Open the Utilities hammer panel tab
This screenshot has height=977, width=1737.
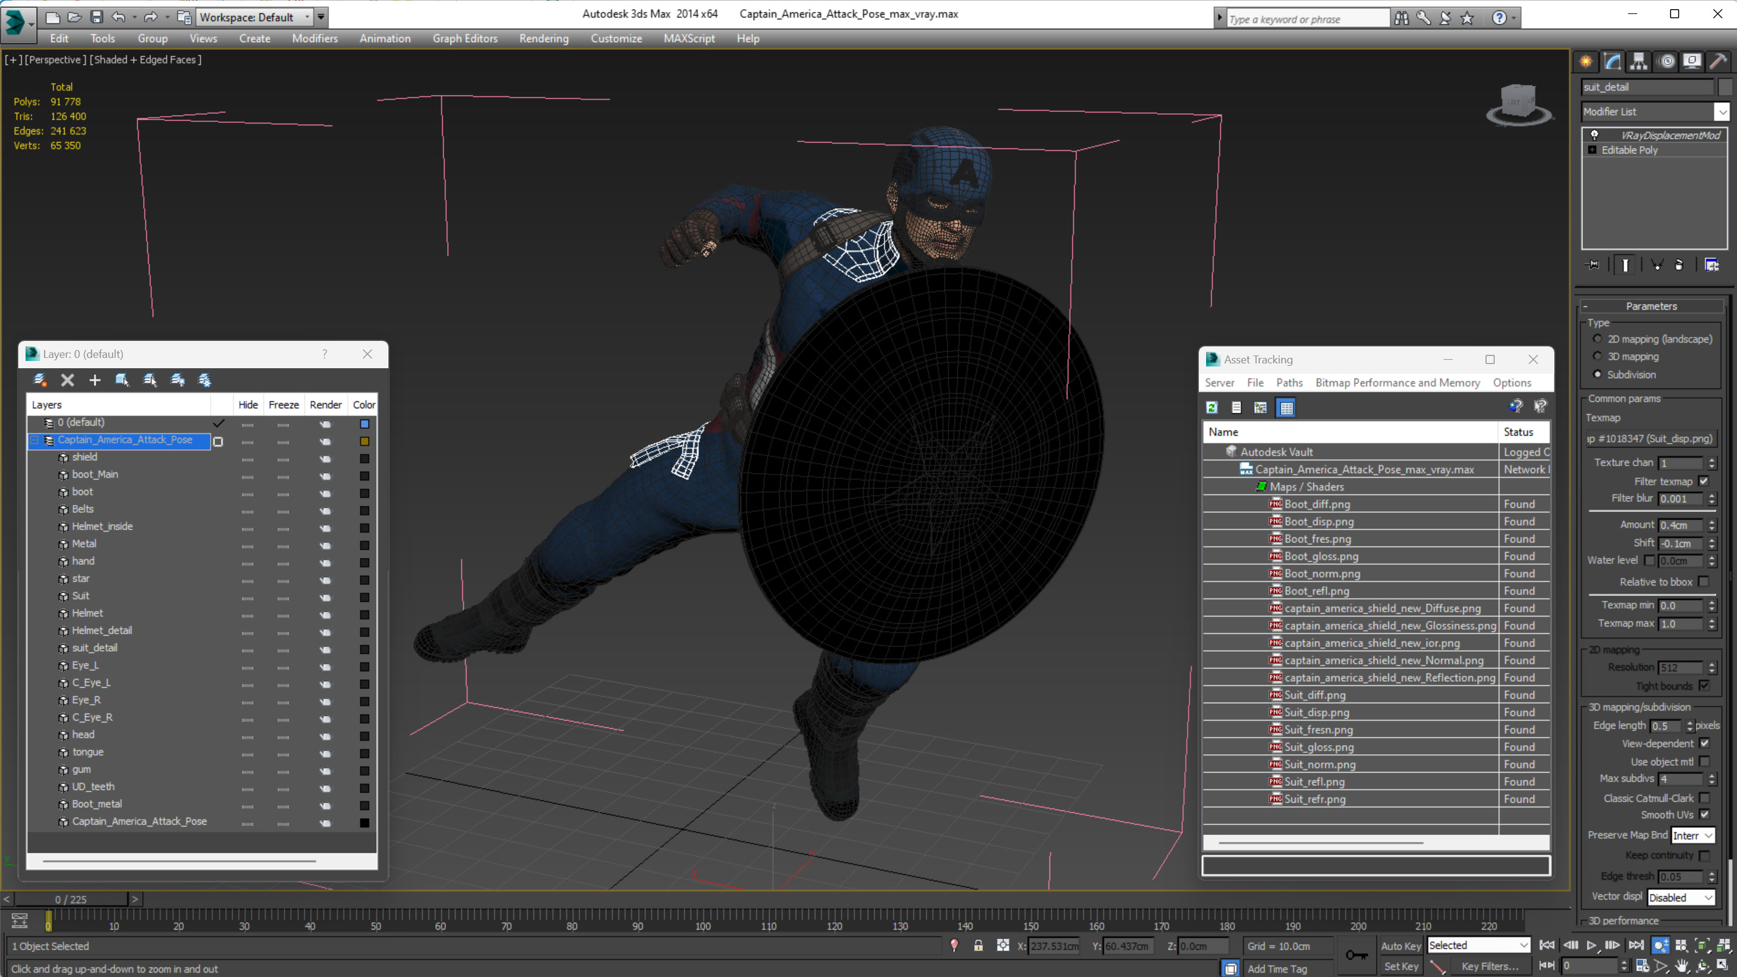tap(1718, 61)
